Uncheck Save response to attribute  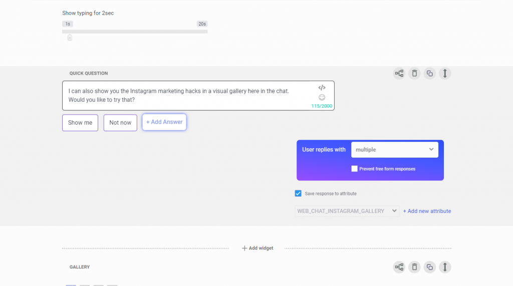pos(298,193)
